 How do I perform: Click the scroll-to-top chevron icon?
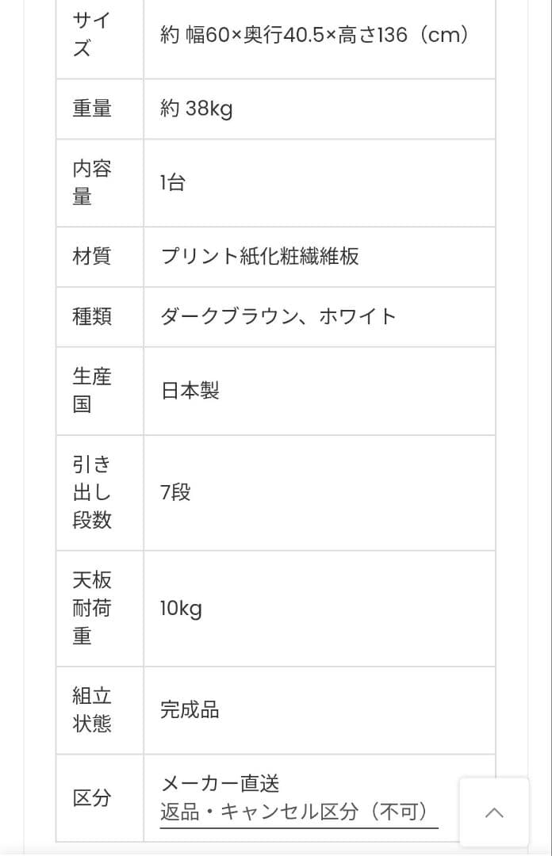click(x=494, y=813)
